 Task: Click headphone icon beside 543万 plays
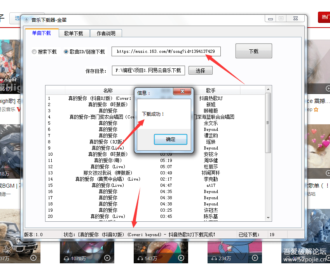point(140,259)
